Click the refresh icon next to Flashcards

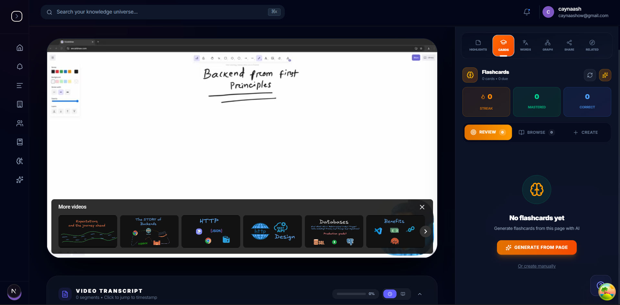pos(590,75)
